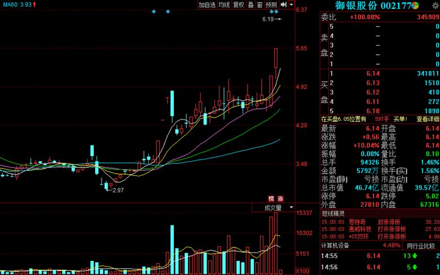Open the 同行业比较 tab
Image resolution: width=440 pixels, height=275 pixels.
(422, 246)
